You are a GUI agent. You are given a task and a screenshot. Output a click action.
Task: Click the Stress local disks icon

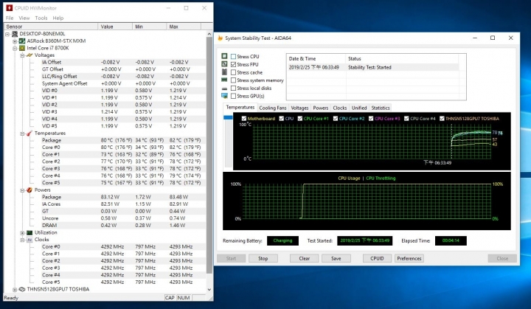[x=224, y=88]
